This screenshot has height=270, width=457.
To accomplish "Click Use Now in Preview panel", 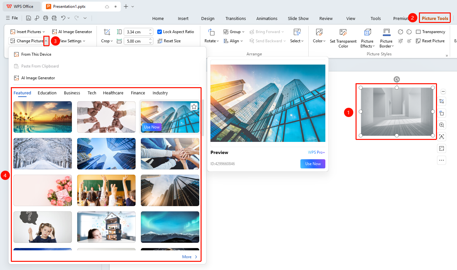I will click(313, 164).
